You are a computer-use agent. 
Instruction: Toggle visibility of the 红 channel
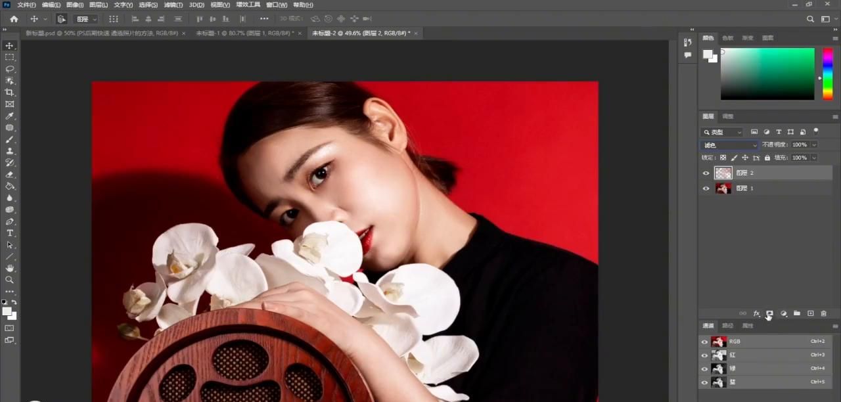point(705,355)
